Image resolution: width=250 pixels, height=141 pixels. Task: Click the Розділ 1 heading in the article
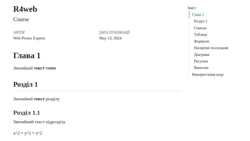pyautogui.click(x=26, y=84)
